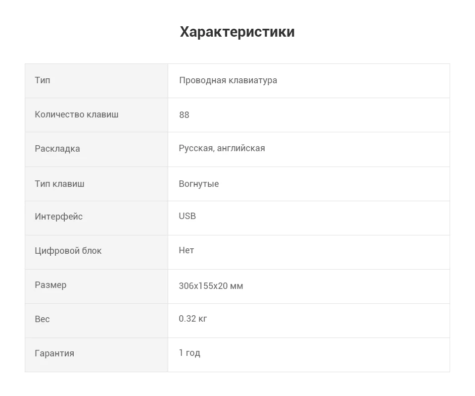475x396 pixels.
Task: Click the Характеристики heading
Action: (x=237, y=32)
